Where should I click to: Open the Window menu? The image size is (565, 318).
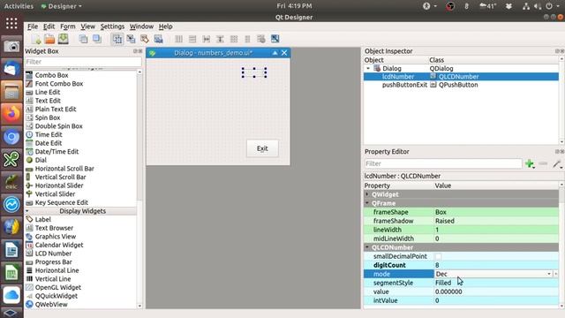(141, 26)
